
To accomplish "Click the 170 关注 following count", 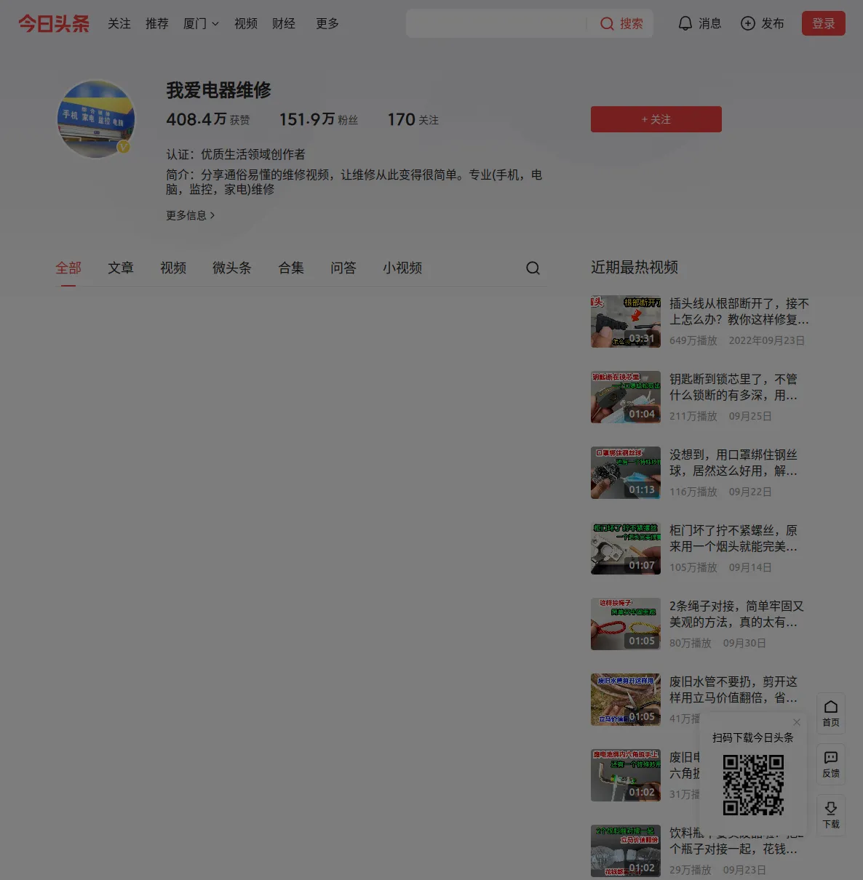I will pyautogui.click(x=413, y=119).
